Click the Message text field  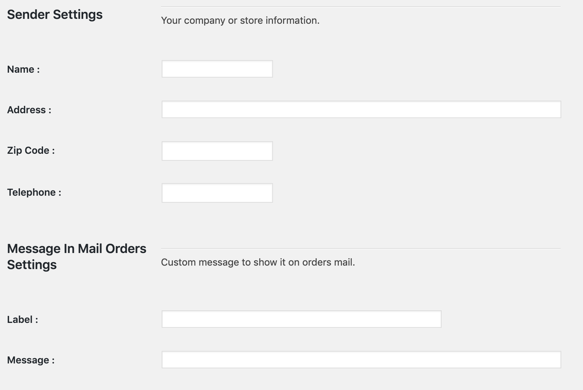tap(361, 360)
